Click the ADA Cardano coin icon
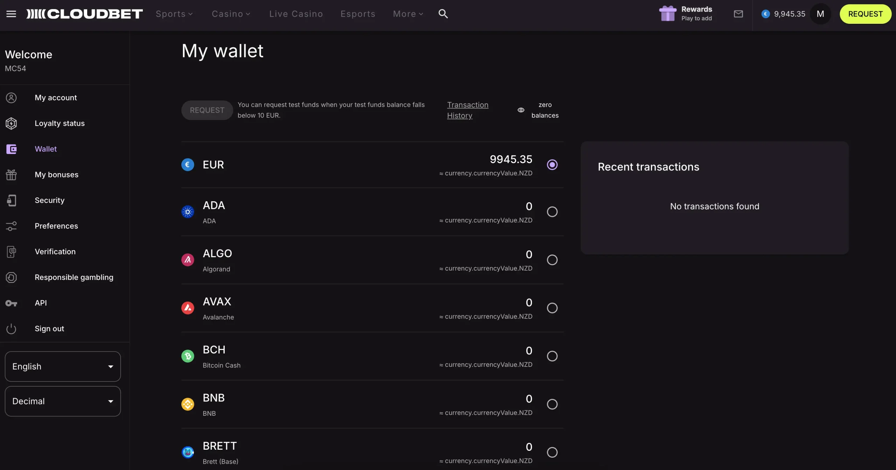Viewport: 896px width, 470px height. (x=188, y=212)
